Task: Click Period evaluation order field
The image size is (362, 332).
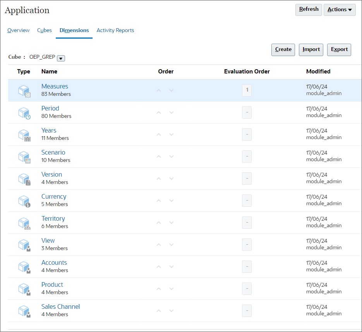Action: (x=247, y=112)
